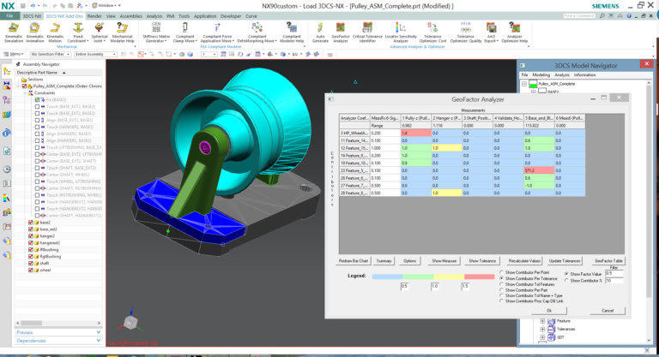Toggle the base2 component checkbox

coord(30,223)
